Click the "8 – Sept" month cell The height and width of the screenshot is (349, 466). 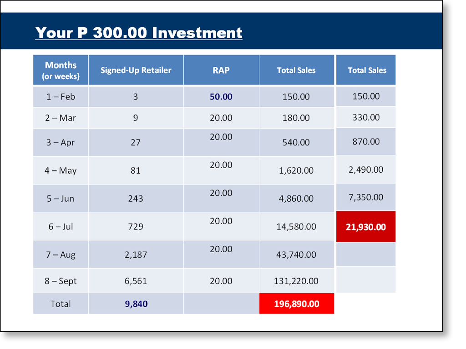tap(61, 281)
